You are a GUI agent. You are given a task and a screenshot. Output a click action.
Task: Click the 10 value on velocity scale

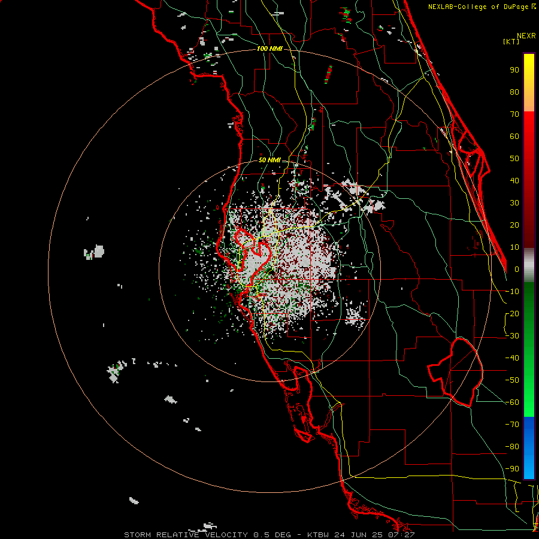(514, 247)
